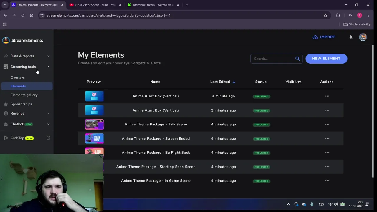This screenshot has width=377, height=212.
Task: Click the IMPORT button
Action: pos(324,37)
